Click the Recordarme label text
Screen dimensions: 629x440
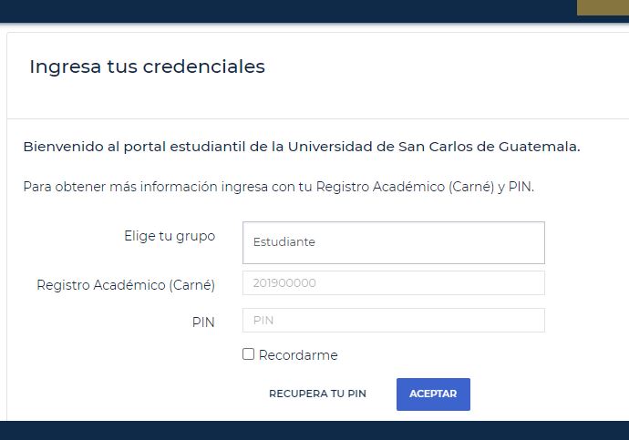tap(298, 355)
